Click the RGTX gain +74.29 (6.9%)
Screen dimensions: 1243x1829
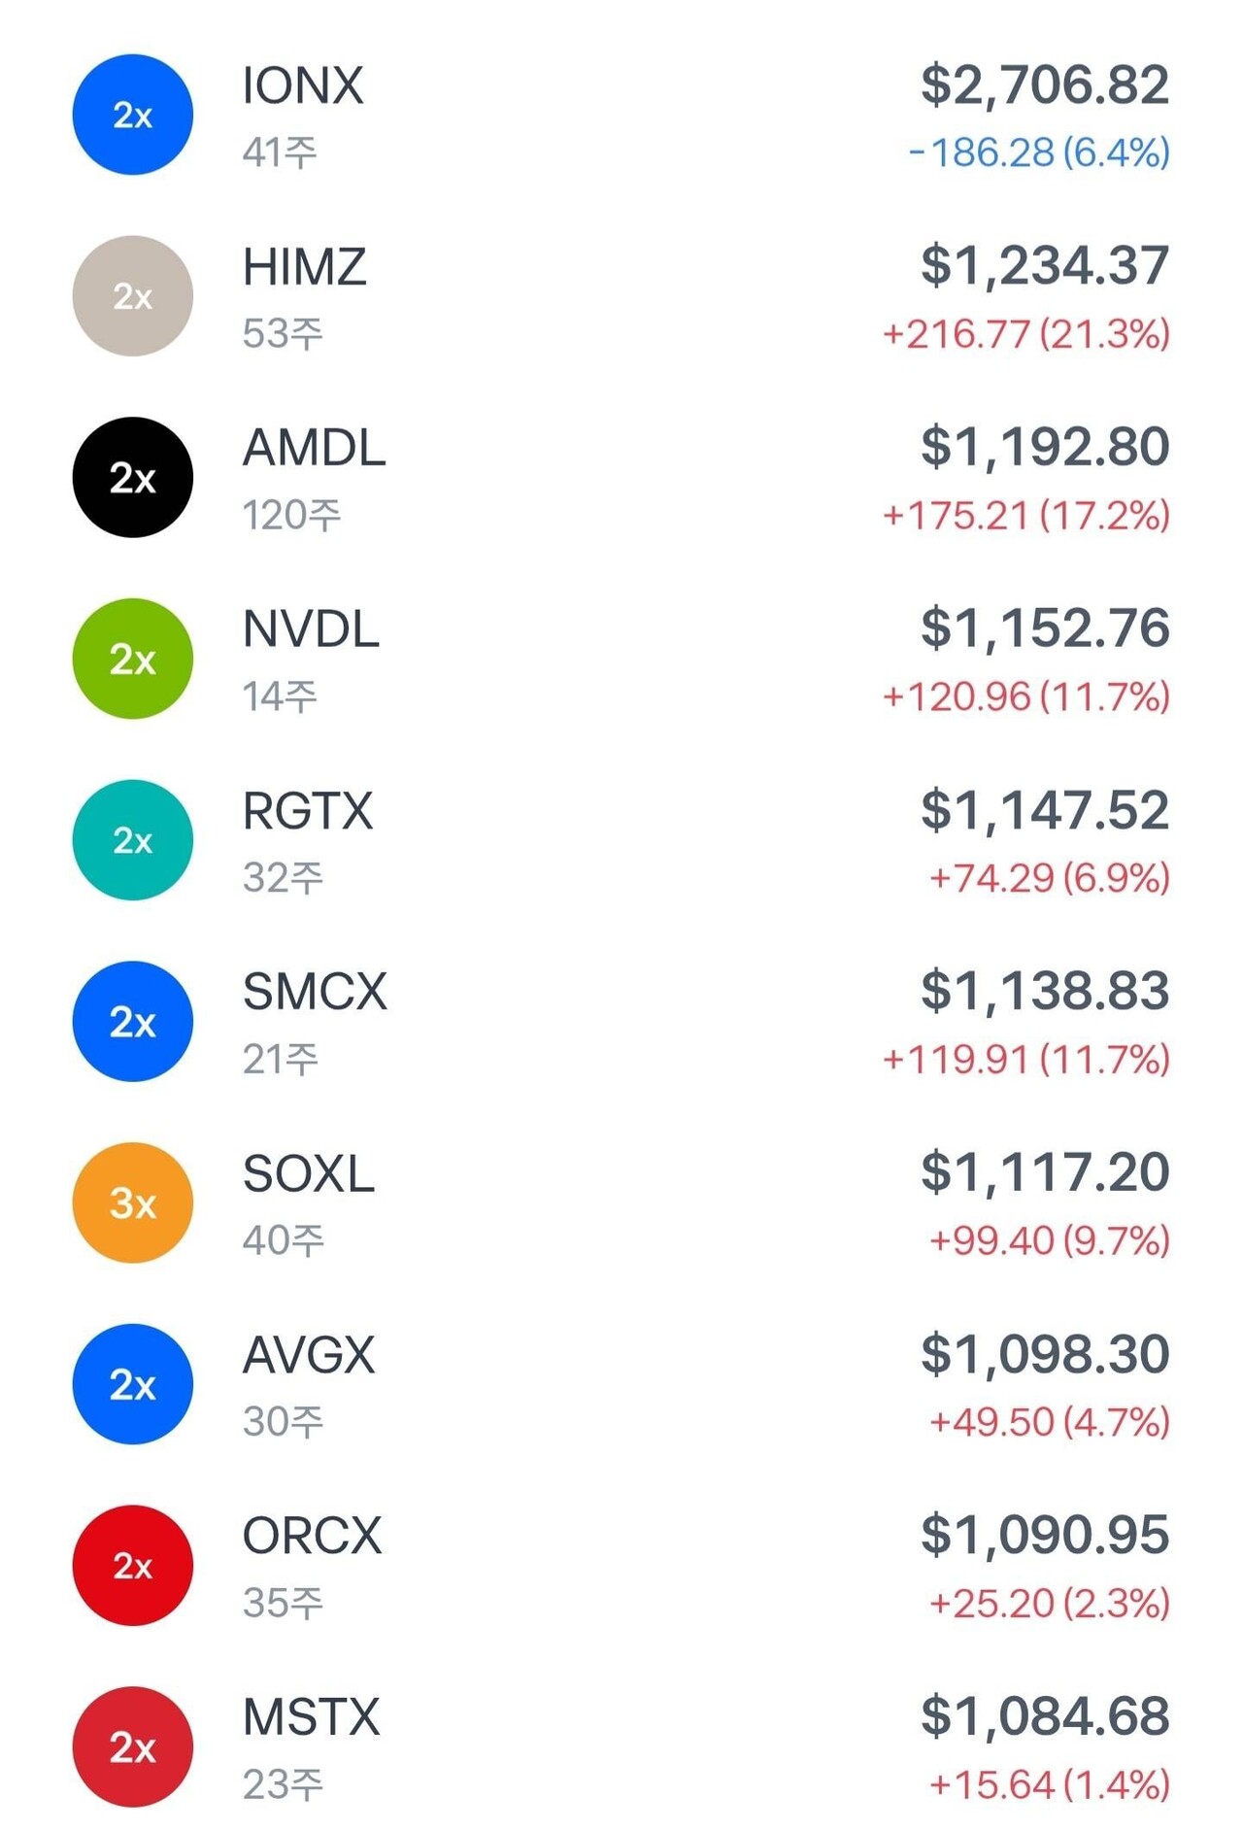pyautogui.click(x=1049, y=878)
